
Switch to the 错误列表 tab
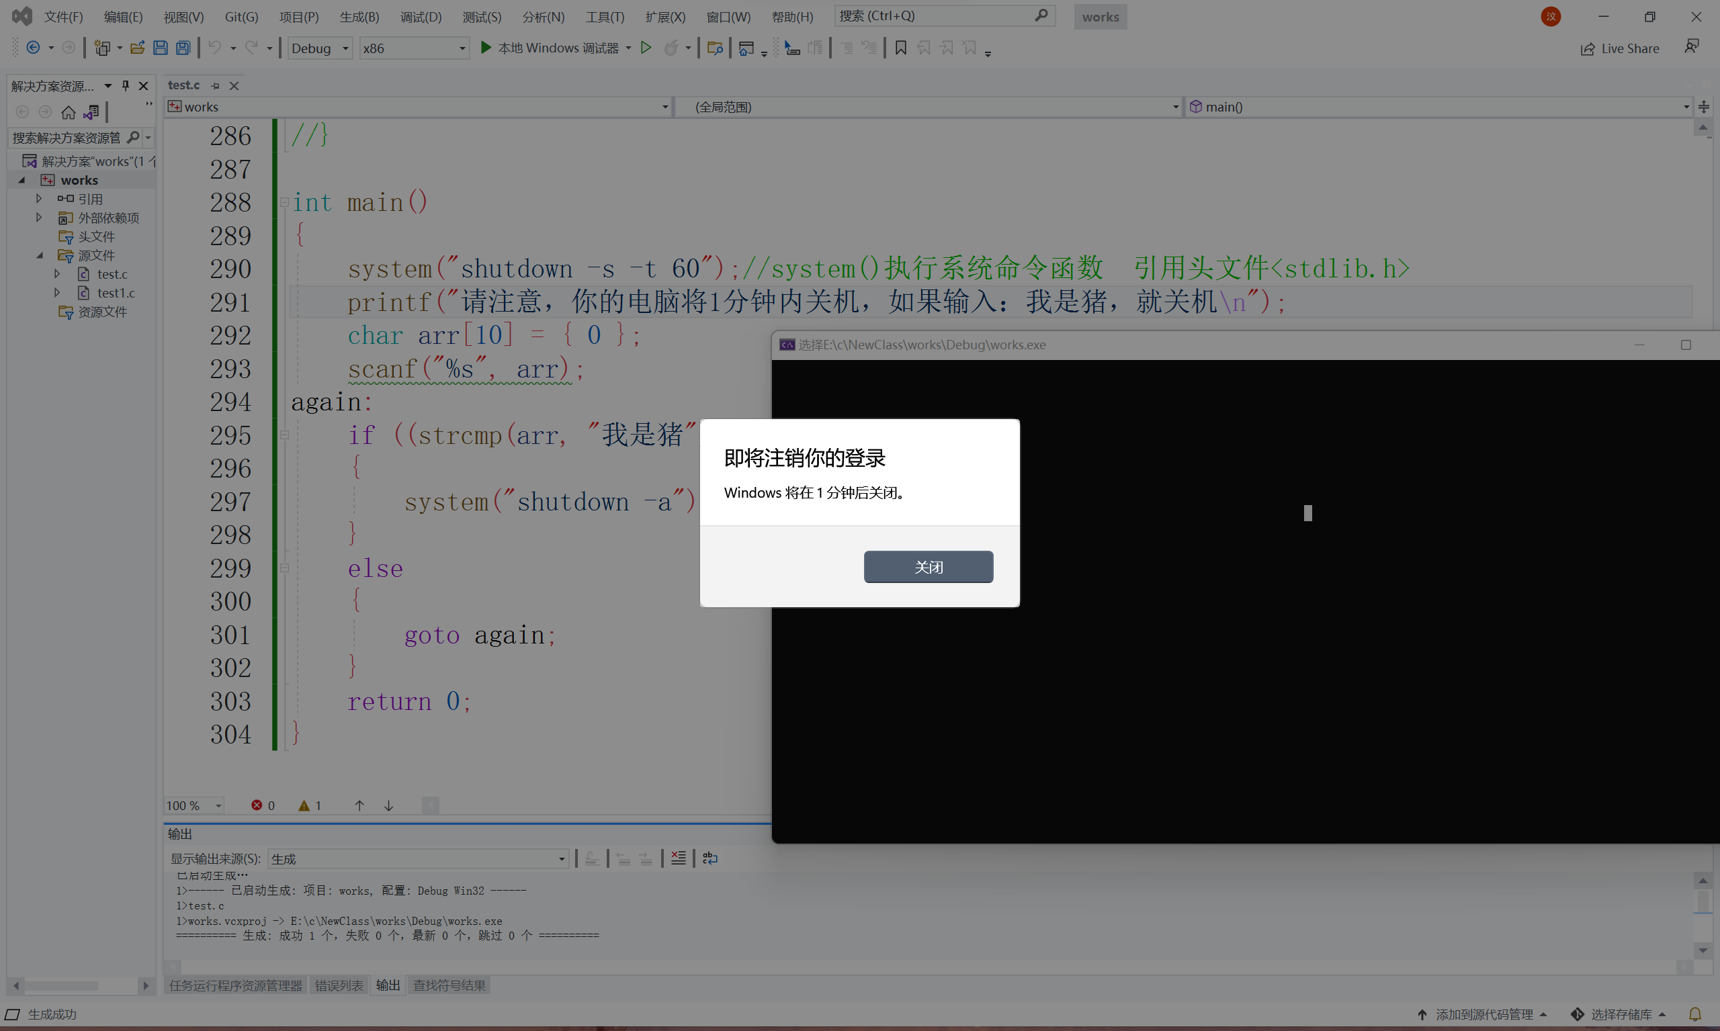(x=339, y=985)
